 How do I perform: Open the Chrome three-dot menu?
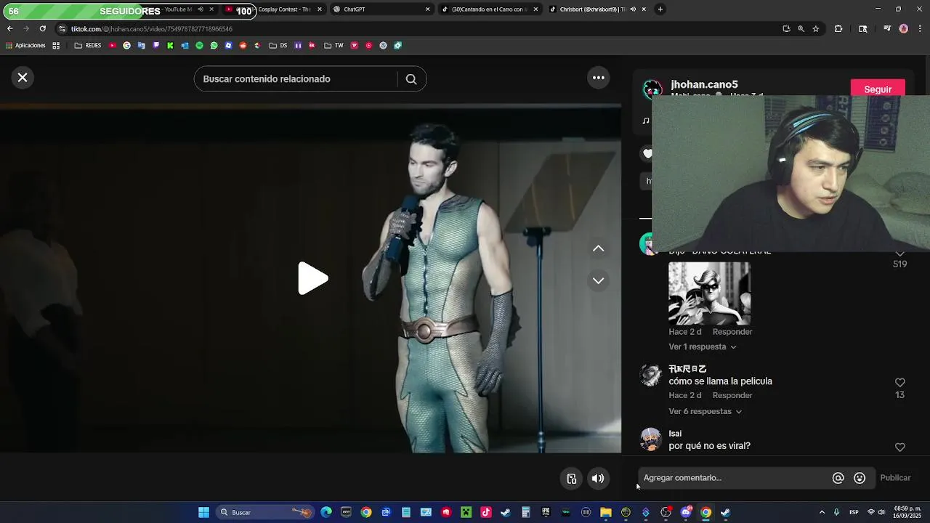[x=920, y=29]
